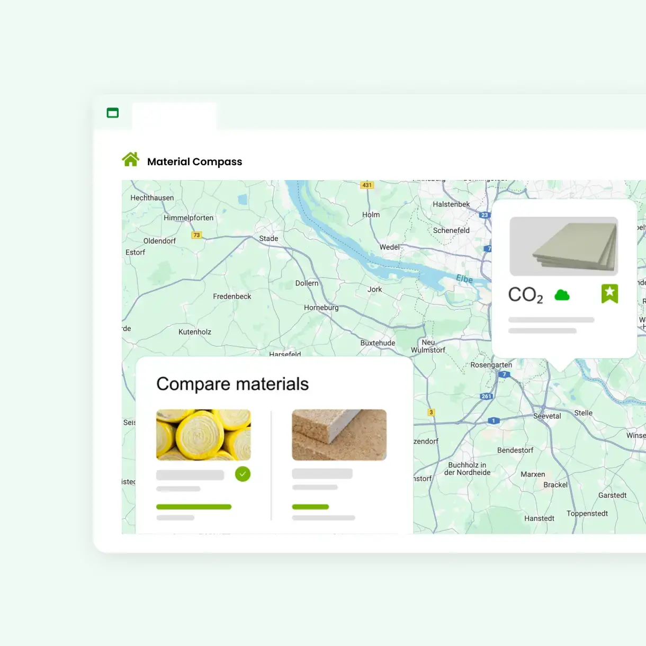The height and width of the screenshot is (646, 646).
Task: Click the long green bar under yellow insulation
Action: click(194, 507)
